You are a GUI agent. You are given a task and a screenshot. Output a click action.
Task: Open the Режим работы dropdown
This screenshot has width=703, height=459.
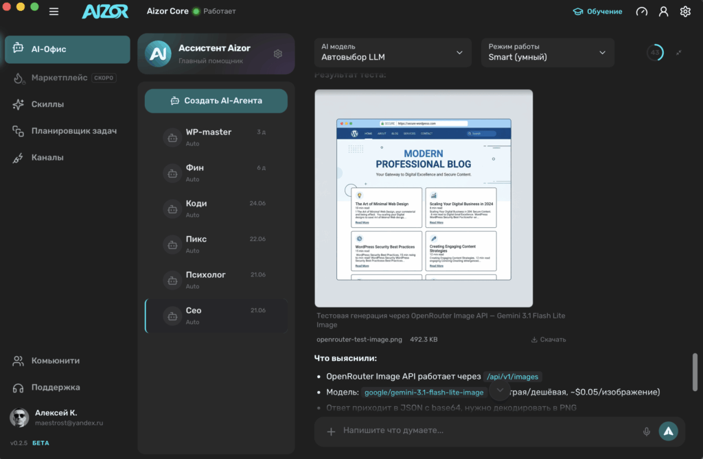tap(547, 52)
